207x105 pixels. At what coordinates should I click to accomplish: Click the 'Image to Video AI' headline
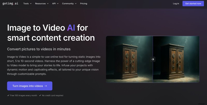[51, 33]
